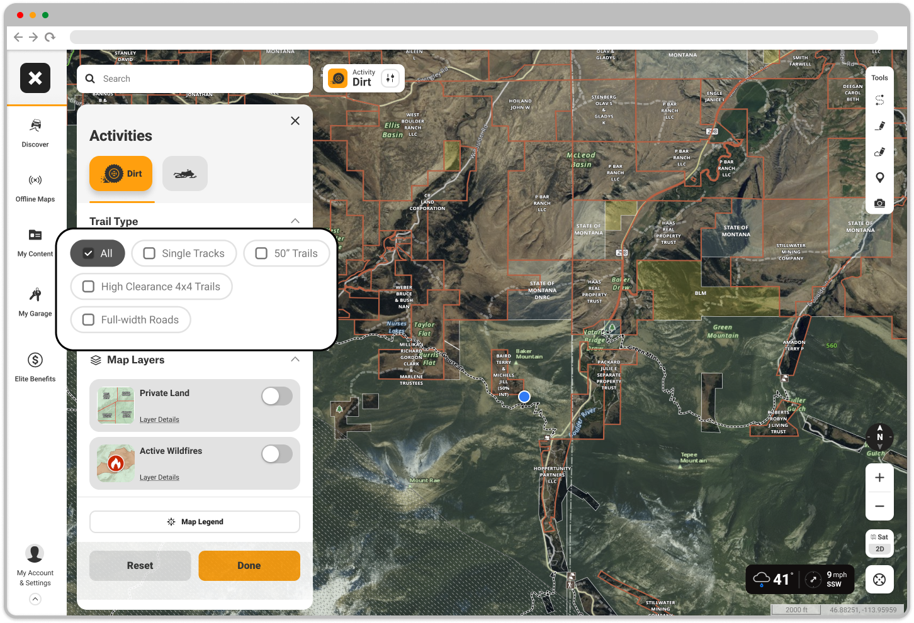Open My Content folder
Viewport: 914px width, 623px height.
35,243
